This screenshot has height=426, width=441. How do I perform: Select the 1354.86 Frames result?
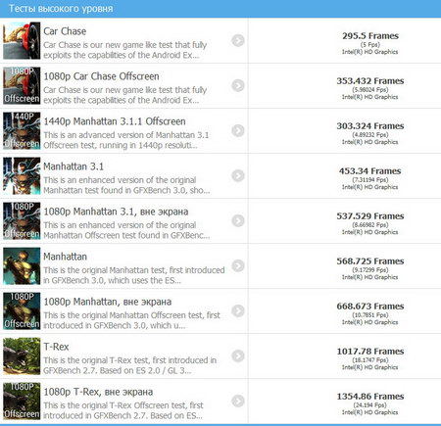click(370, 397)
